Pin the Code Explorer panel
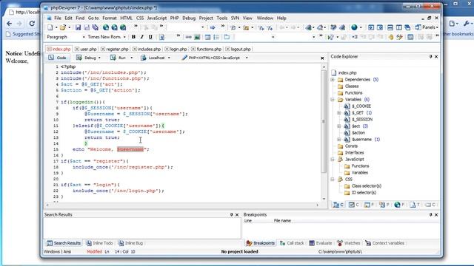 pos(431,57)
